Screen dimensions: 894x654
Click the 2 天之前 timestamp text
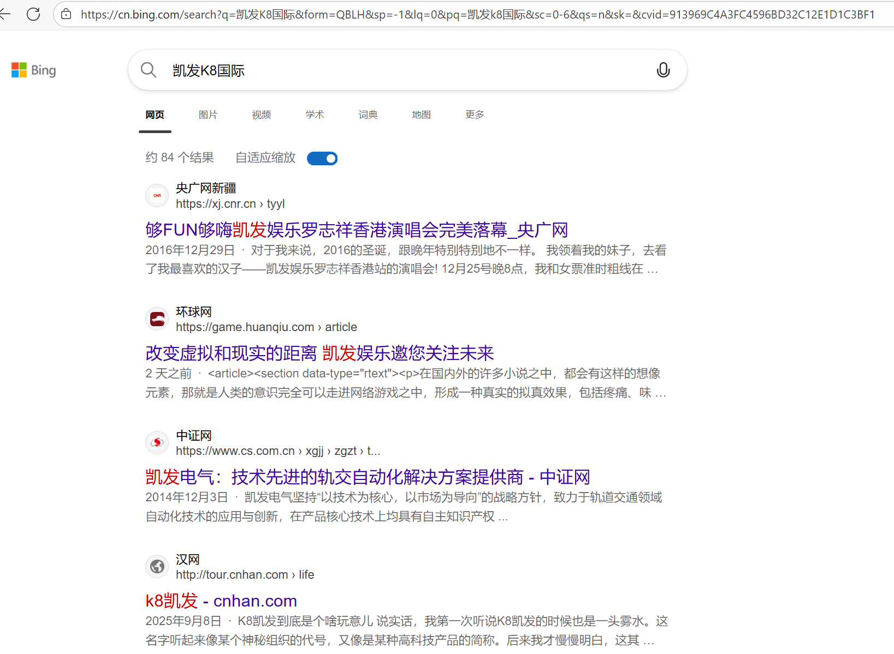tap(169, 374)
